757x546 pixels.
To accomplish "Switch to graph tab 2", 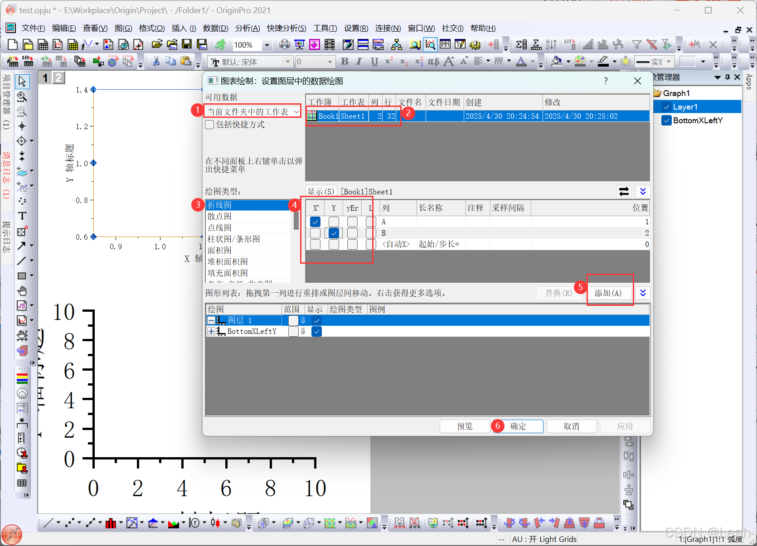I will [x=58, y=77].
